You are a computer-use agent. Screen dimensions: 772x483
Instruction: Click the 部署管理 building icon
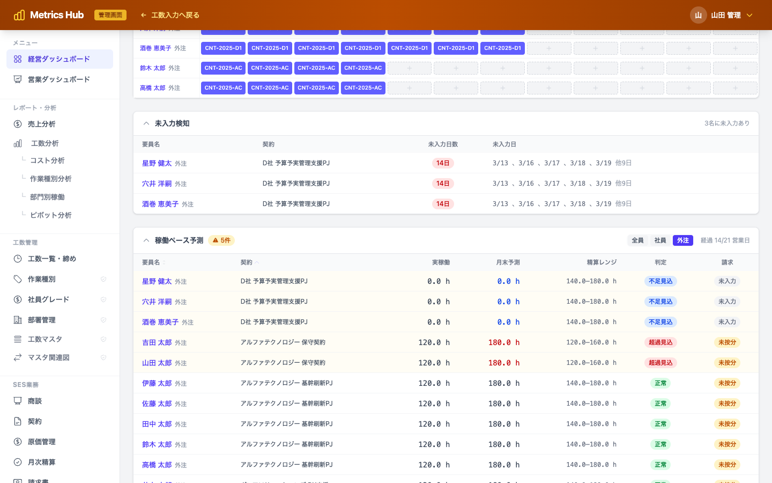tap(18, 320)
